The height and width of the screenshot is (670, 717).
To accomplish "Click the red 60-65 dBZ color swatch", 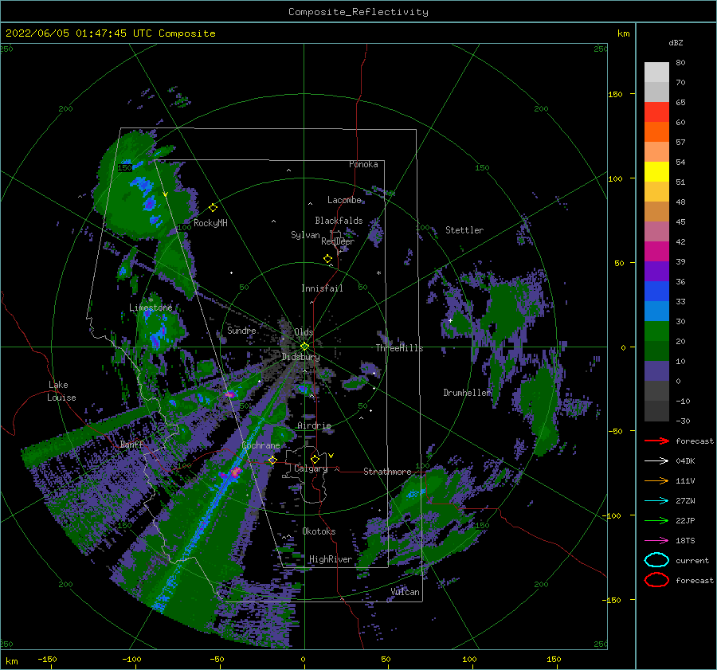I will point(656,112).
